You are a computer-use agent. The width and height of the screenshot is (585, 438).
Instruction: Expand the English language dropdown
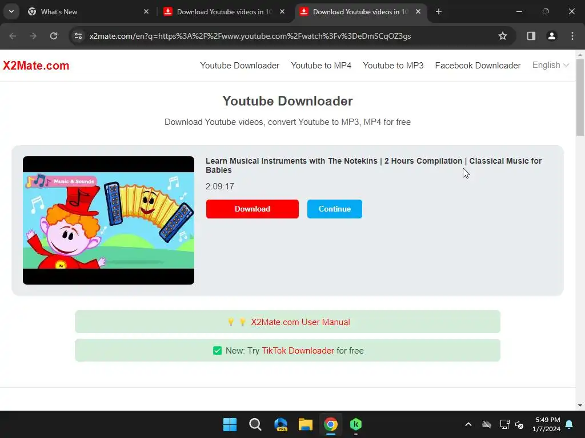pyautogui.click(x=550, y=65)
